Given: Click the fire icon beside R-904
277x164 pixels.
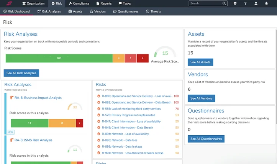Looking at the screenshot, I should point(98,153).
